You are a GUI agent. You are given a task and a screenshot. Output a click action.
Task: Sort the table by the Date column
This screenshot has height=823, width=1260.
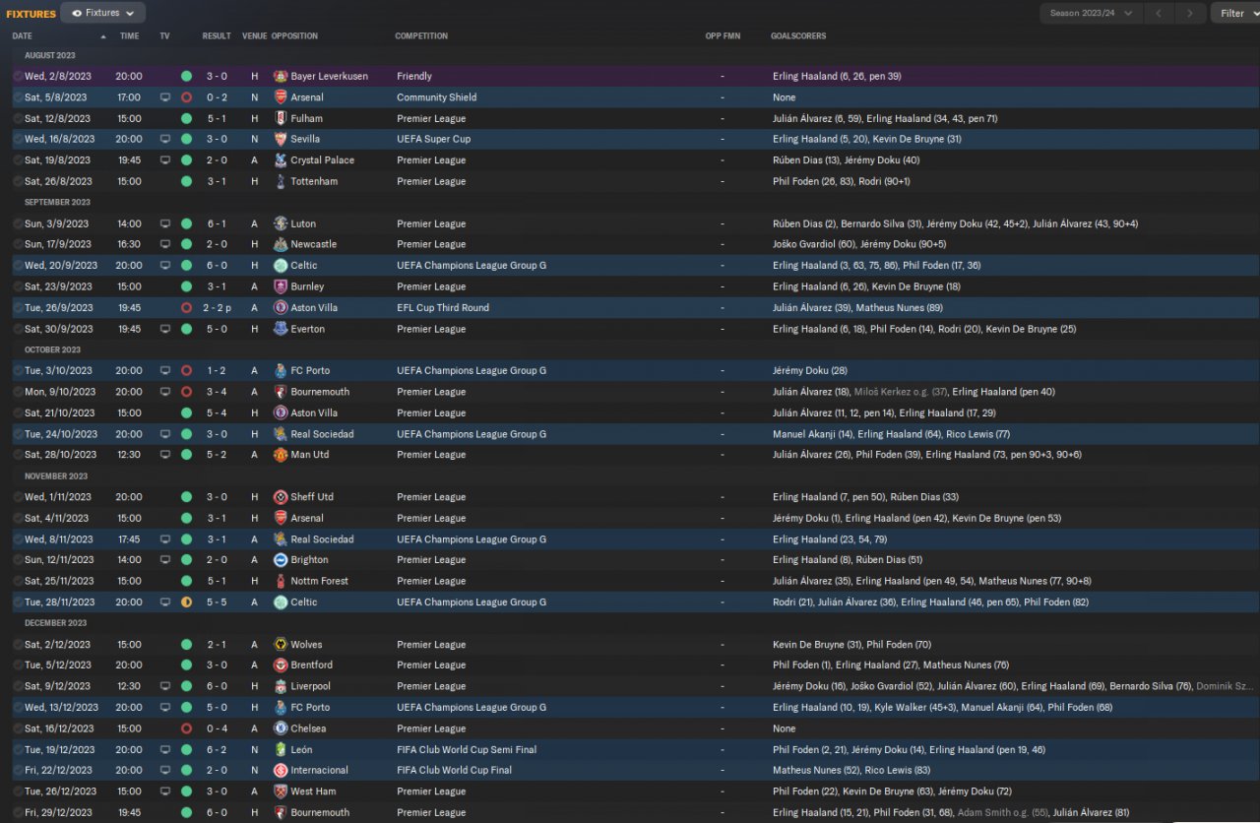(22, 36)
